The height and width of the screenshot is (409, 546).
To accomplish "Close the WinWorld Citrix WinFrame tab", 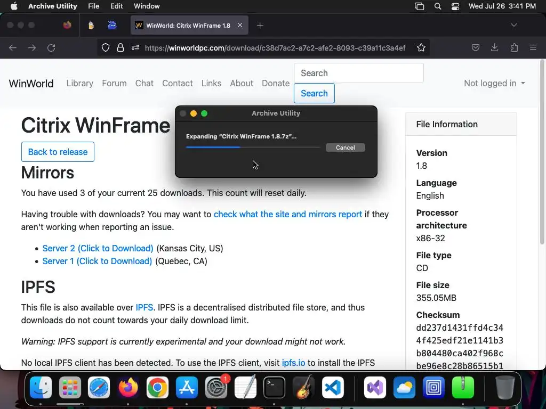I will pos(240,25).
